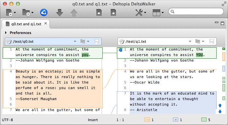This screenshot has width=228, height=125.
Task: Click the 1 : 1 cursor position indicator
Action: (120, 120)
